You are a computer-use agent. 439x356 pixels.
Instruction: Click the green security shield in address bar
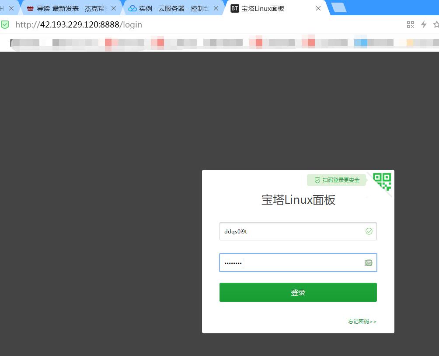pos(5,25)
